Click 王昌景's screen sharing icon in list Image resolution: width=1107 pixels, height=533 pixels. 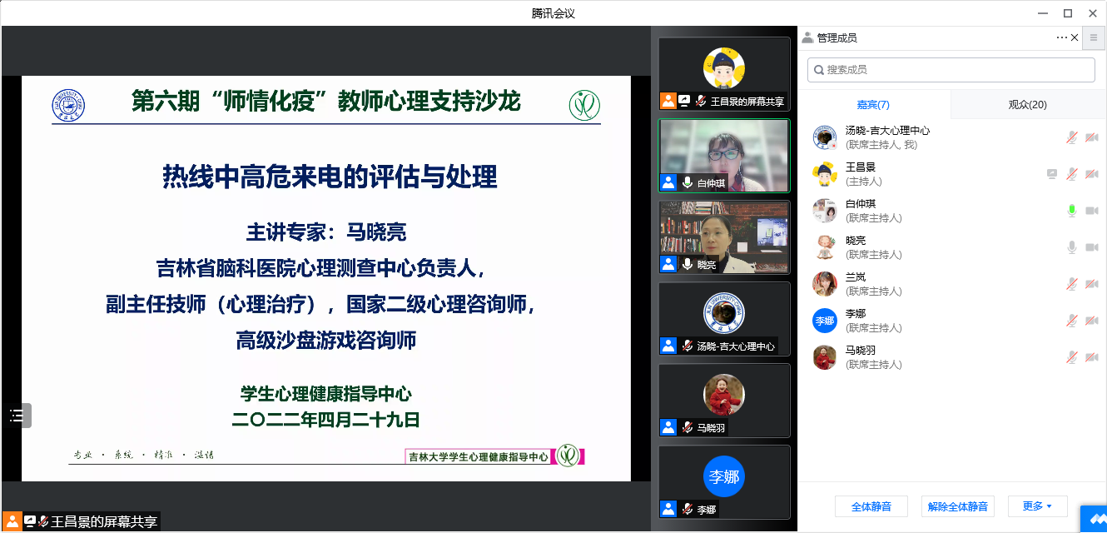(1052, 174)
